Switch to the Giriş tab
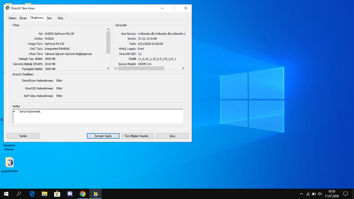The height and width of the screenshot is (199, 354). pos(60,18)
